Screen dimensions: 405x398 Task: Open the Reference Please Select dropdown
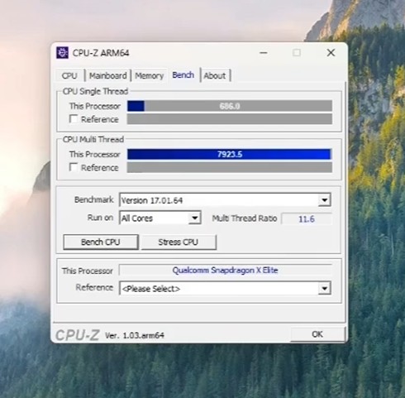point(225,289)
